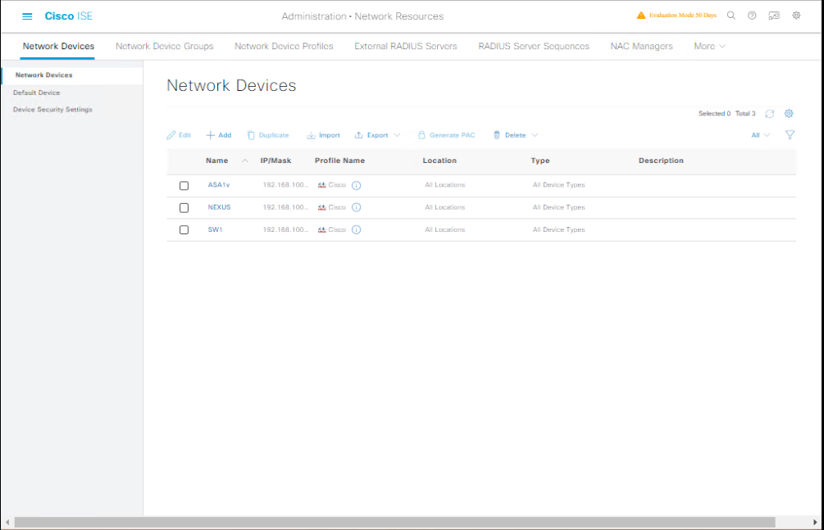Refresh the network devices table
This screenshot has width=824, height=530.
(x=769, y=114)
